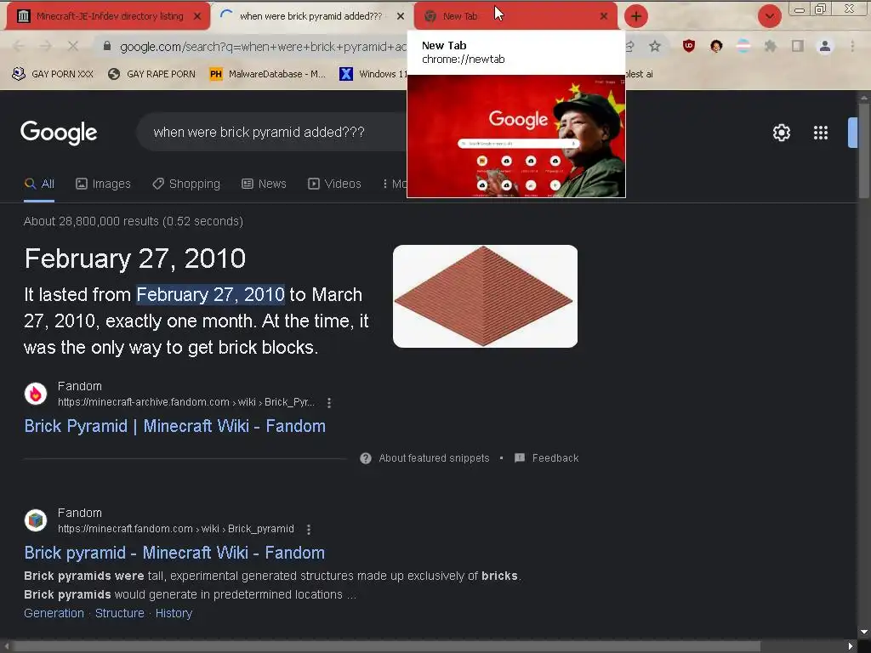
Task: Click the 'About 28,800,000 results' text
Action: pos(134,221)
